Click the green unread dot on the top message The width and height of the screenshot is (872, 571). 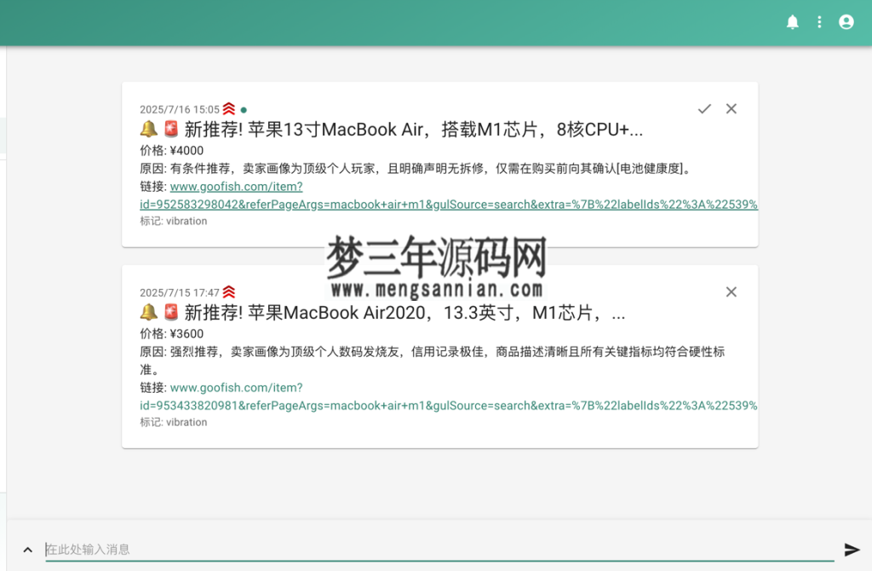(x=244, y=109)
